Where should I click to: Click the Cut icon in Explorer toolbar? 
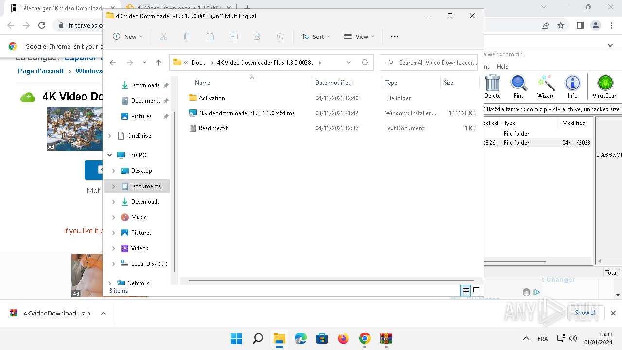pyautogui.click(x=164, y=36)
